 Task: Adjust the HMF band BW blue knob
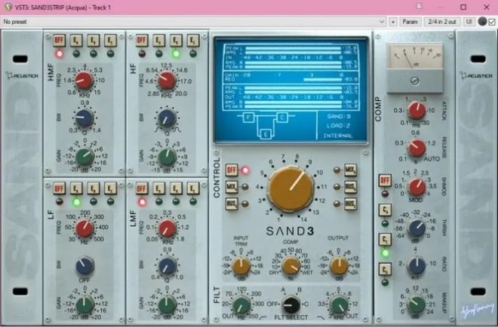85,118
